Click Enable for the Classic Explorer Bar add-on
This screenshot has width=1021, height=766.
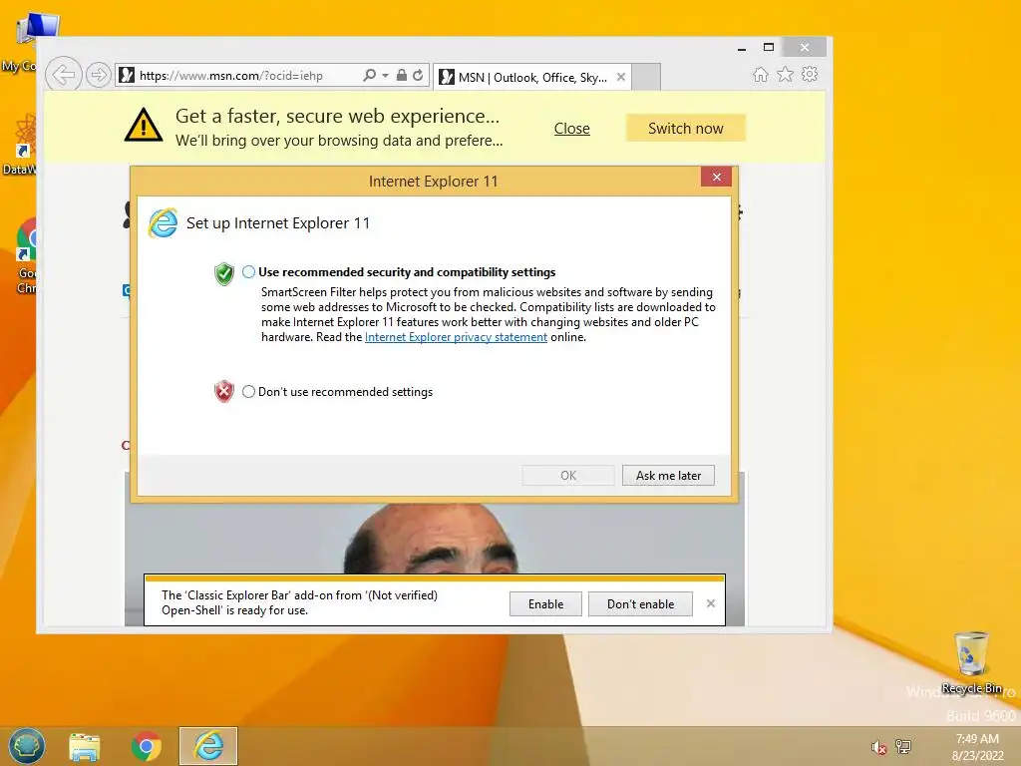point(545,603)
